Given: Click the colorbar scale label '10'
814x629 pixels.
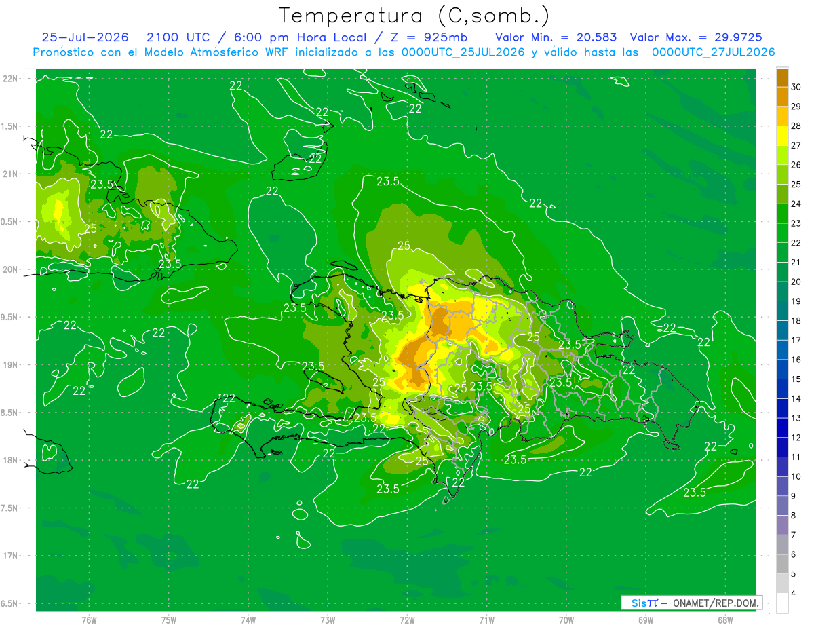Looking at the screenshot, I should (796, 476).
